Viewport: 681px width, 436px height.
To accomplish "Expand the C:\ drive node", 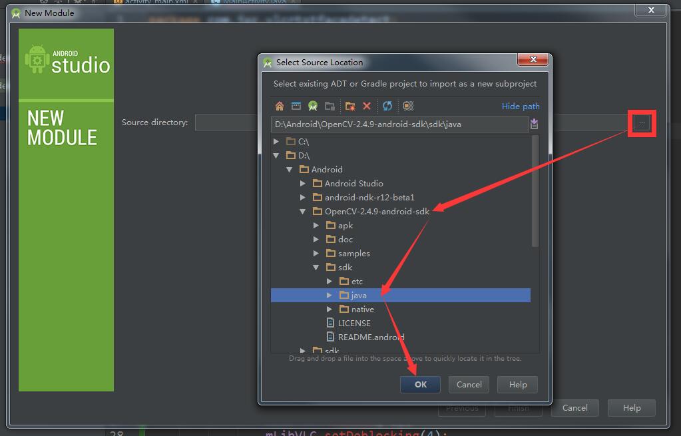I will pos(276,142).
